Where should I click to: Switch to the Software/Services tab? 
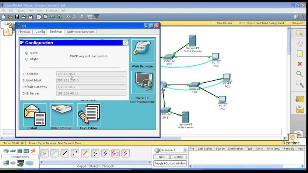[x=81, y=32]
